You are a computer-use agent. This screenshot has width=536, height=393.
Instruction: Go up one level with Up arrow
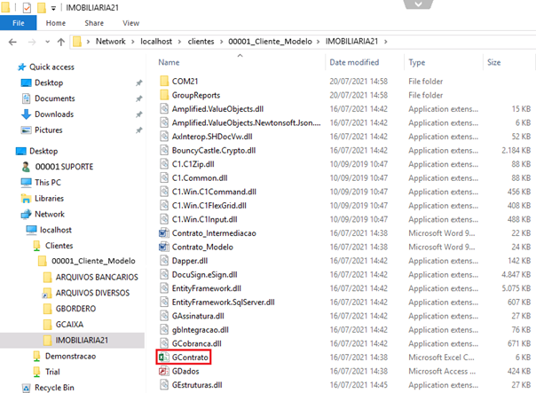click(x=61, y=42)
